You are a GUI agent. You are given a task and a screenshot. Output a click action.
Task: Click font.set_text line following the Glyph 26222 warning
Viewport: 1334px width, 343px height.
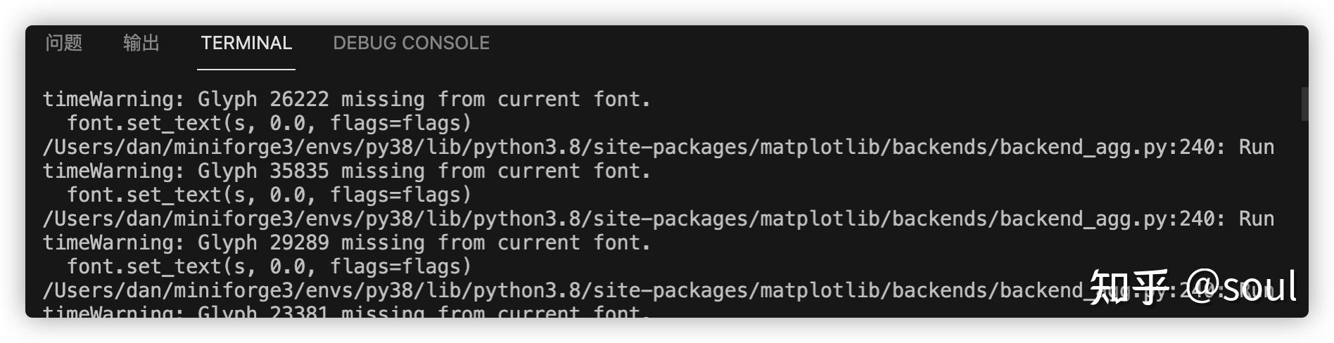(x=269, y=123)
